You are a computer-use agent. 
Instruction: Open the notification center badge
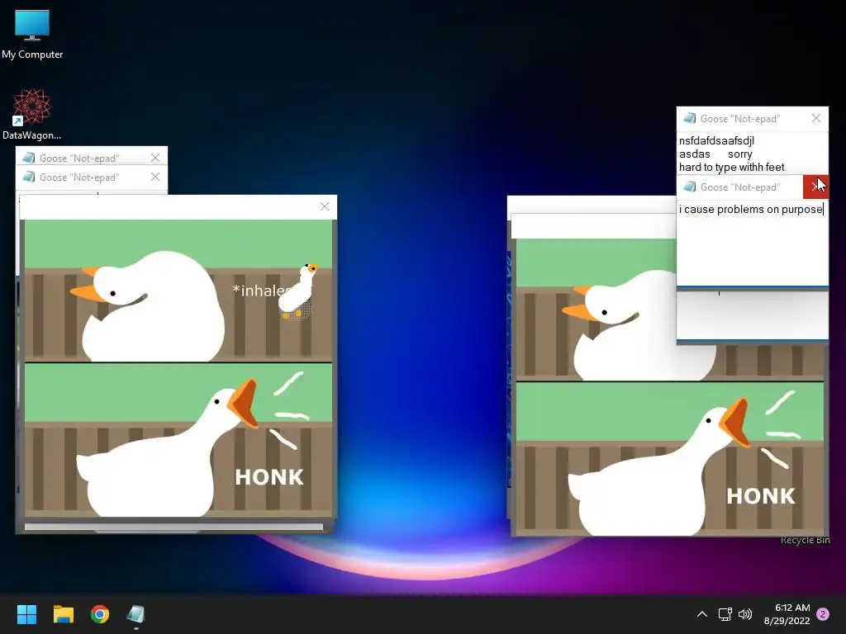pos(823,614)
